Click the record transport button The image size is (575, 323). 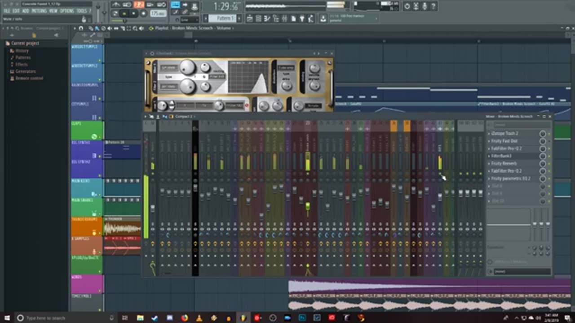(143, 13)
